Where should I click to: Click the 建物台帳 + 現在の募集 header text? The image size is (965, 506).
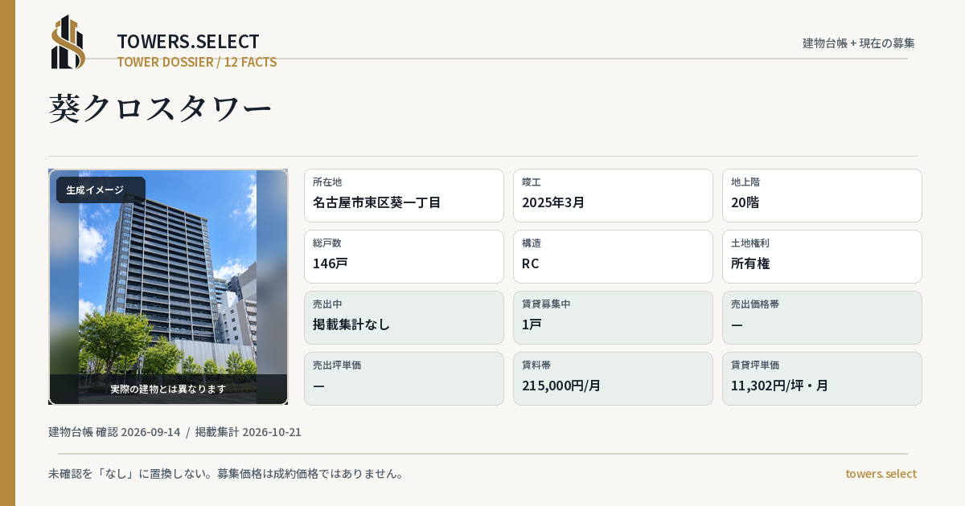click(x=859, y=43)
